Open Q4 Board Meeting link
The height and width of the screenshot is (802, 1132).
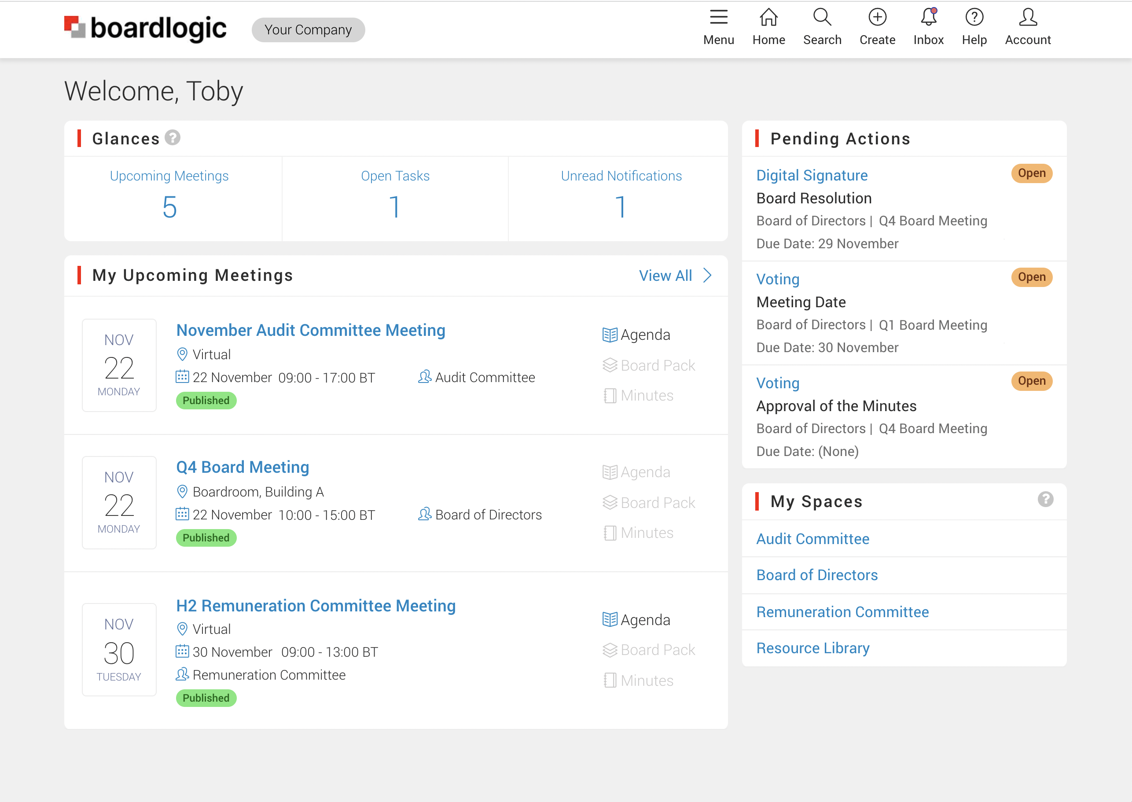(x=243, y=467)
